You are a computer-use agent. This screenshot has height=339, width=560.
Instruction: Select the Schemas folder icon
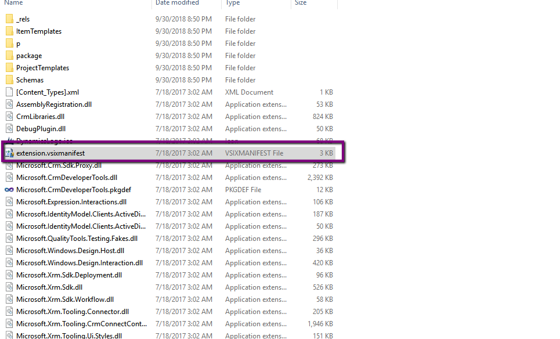(x=9, y=80)
